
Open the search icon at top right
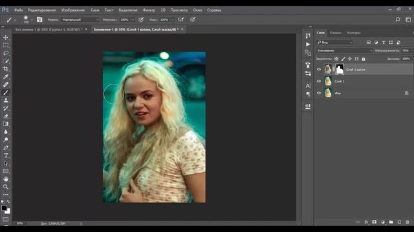coord(398,19)
